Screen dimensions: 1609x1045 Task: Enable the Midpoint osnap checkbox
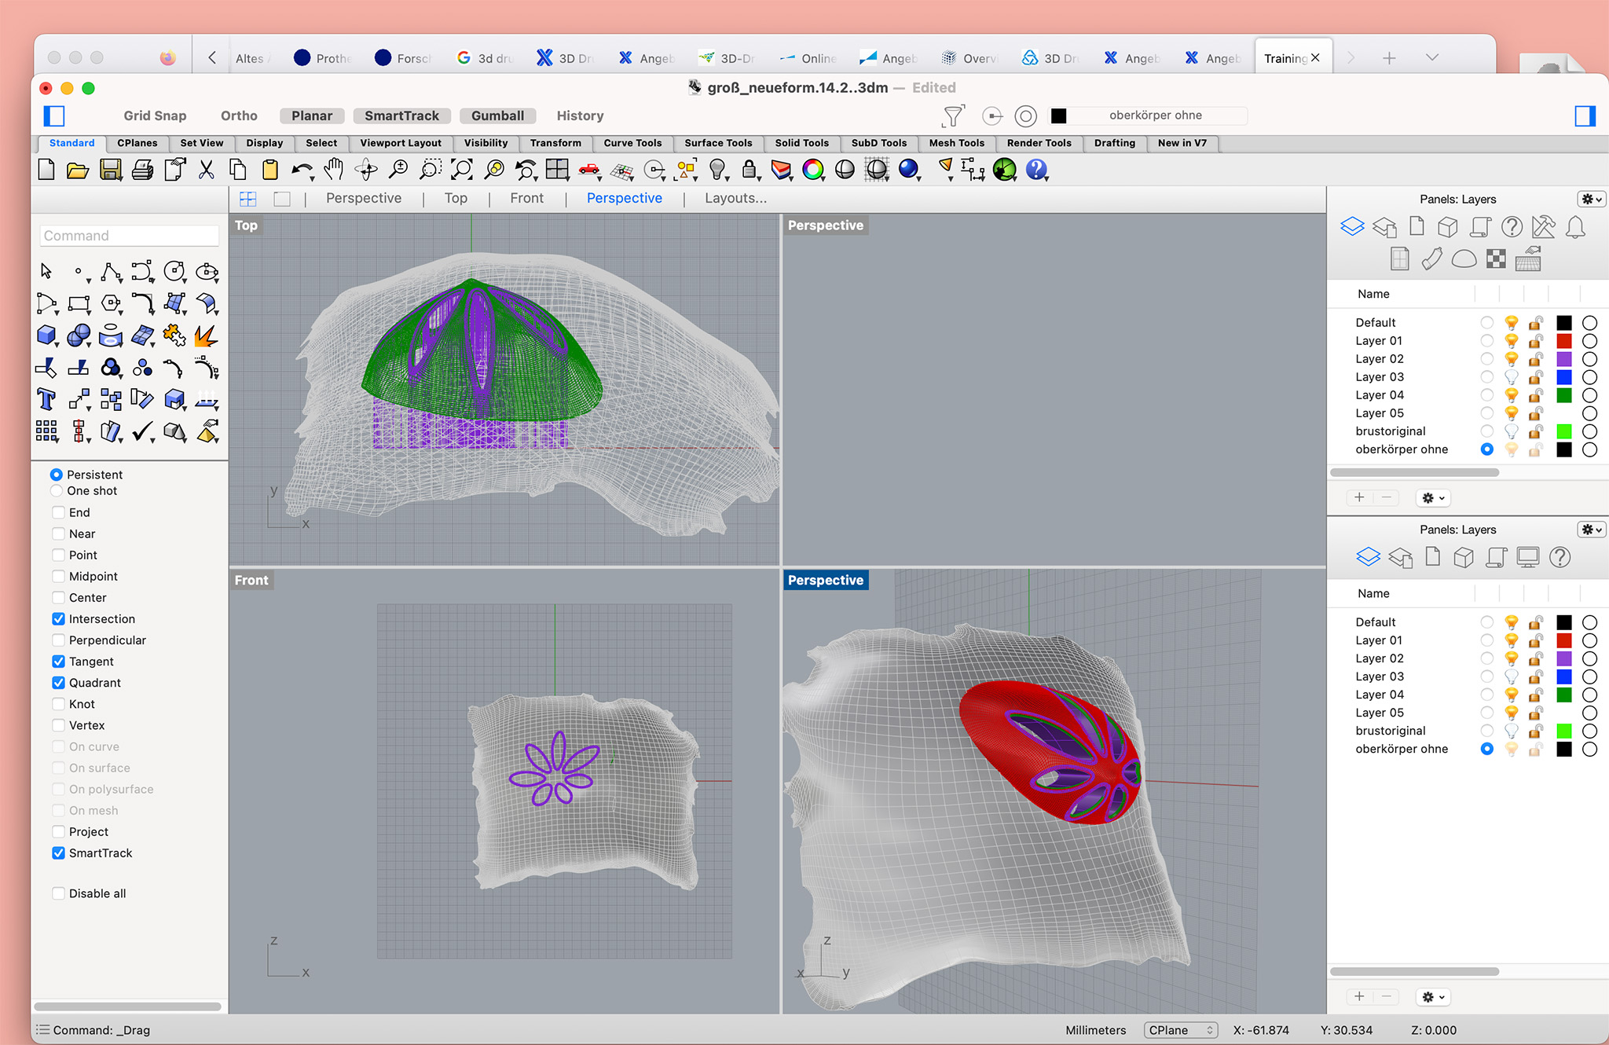(x=59, y=577)
